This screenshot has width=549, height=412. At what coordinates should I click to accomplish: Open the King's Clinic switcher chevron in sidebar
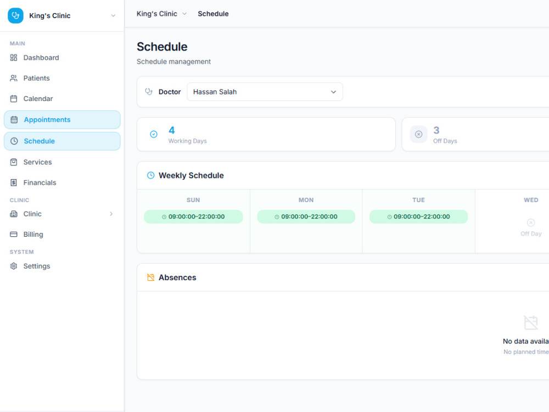pyautogui.click(x=113, y=16)
